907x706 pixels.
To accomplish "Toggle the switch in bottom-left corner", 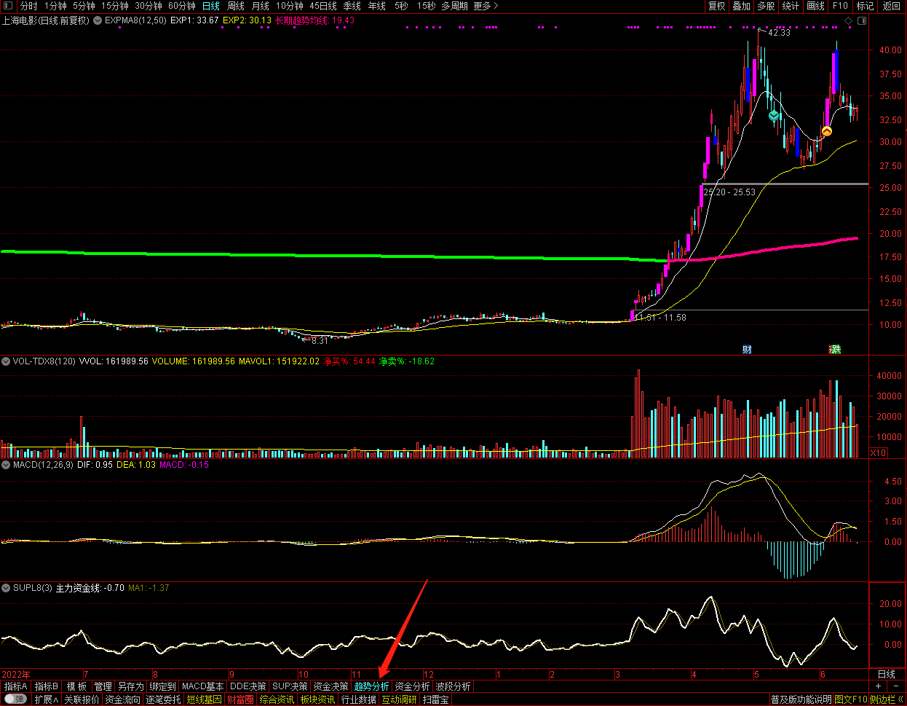I will click(x=15, y=699).
